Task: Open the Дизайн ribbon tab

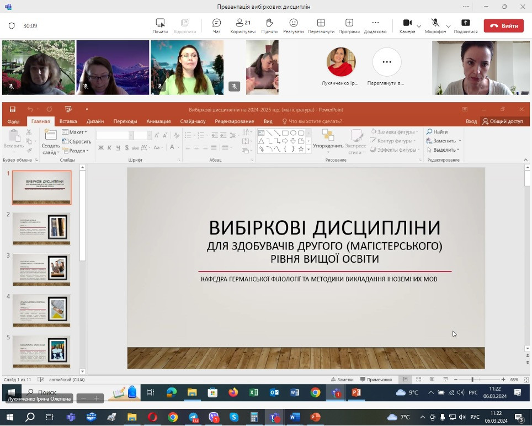Action: point(95,121)
